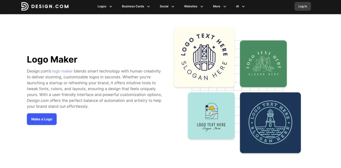Click the palm tree sunset emblem
The height and width of the screenshot is (168, 341).
211,111
